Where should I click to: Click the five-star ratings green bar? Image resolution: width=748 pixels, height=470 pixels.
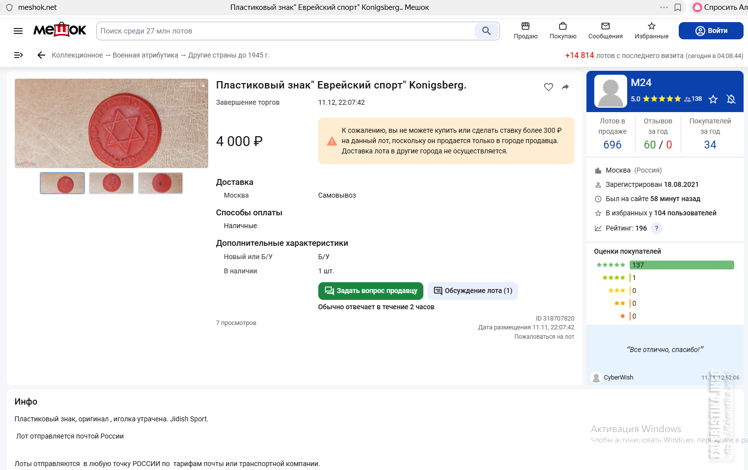pyautogui.click(x=682, y=265)
